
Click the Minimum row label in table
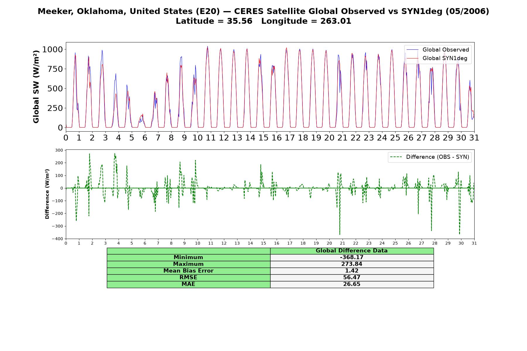coord(188,257)
